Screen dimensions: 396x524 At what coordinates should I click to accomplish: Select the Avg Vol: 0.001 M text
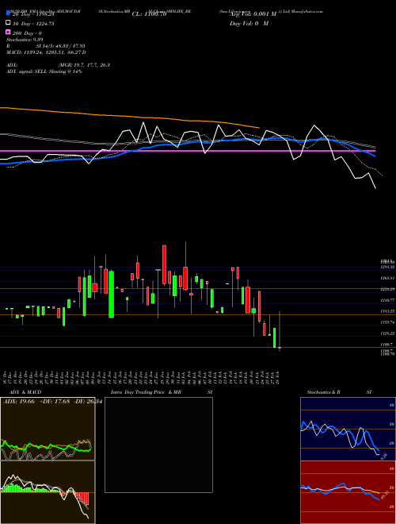coord(253,14)
